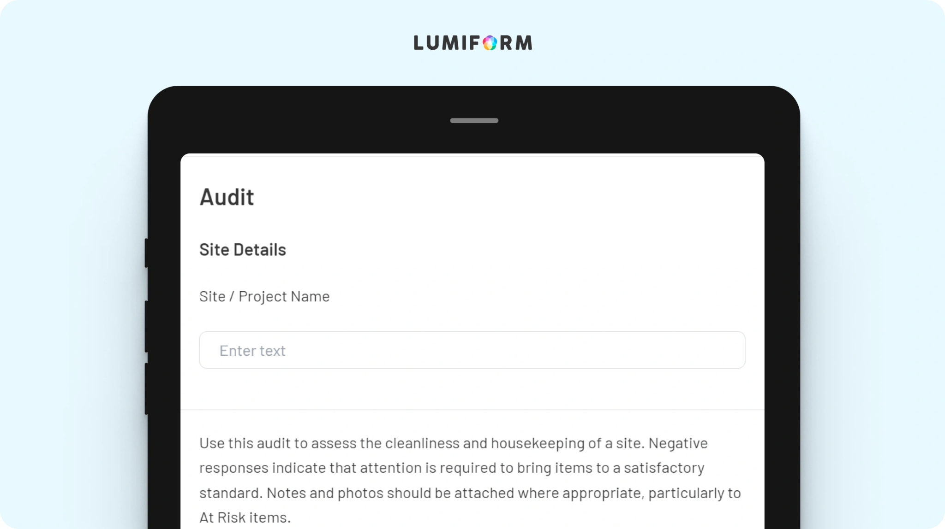Select the Audit heading

tap(227, 197)
